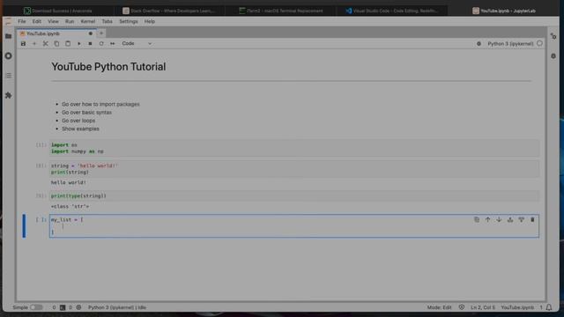Copy the selected cell in toolbar
This screenshot has width=564, height=317.
56,43
